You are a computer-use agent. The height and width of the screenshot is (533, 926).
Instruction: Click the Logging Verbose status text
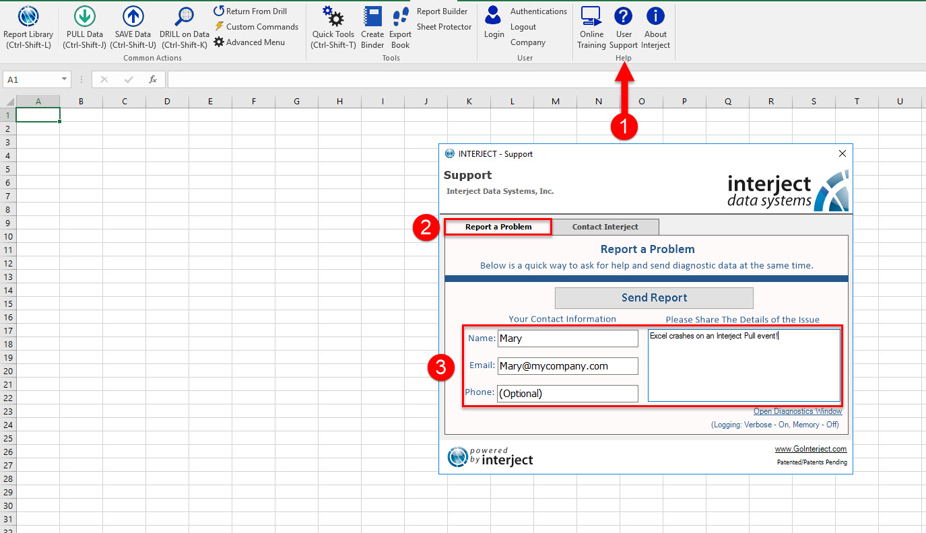774,425
